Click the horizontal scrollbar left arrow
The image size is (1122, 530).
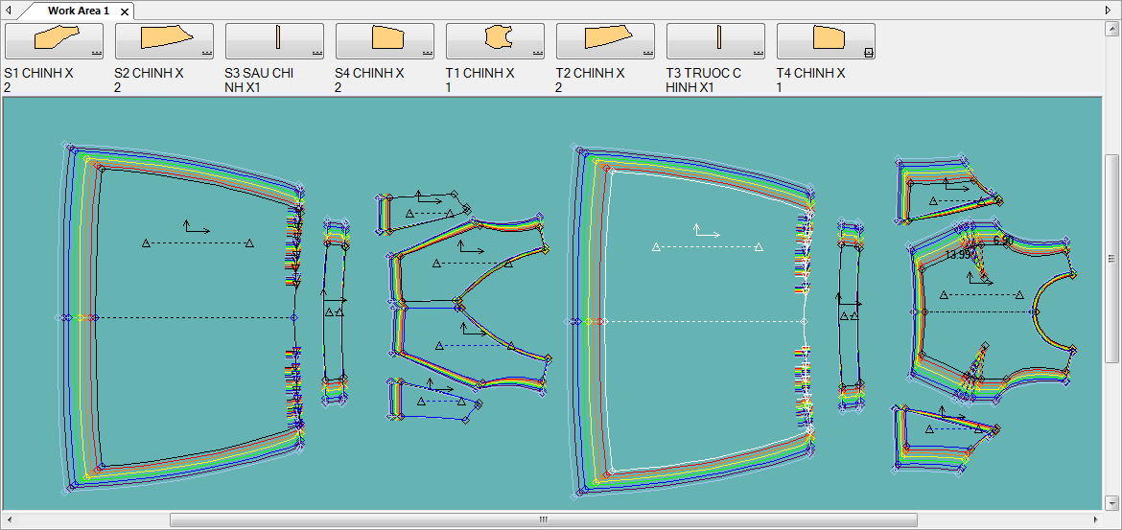click(x=10, y=519)
